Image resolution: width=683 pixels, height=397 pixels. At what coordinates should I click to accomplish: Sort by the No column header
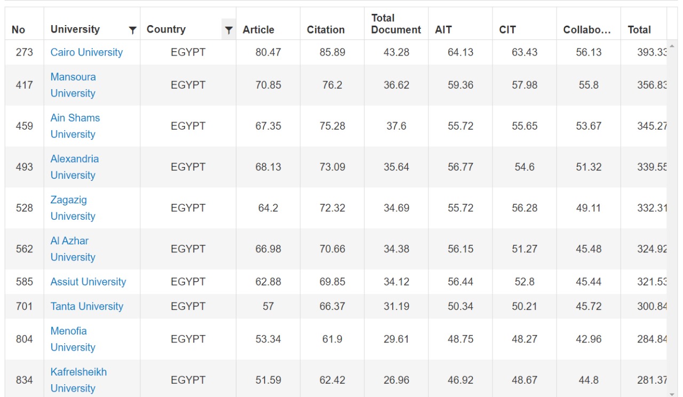(x=18, y=30)
